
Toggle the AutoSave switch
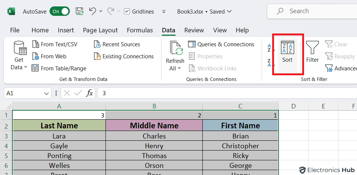click(x=59, y=11)
